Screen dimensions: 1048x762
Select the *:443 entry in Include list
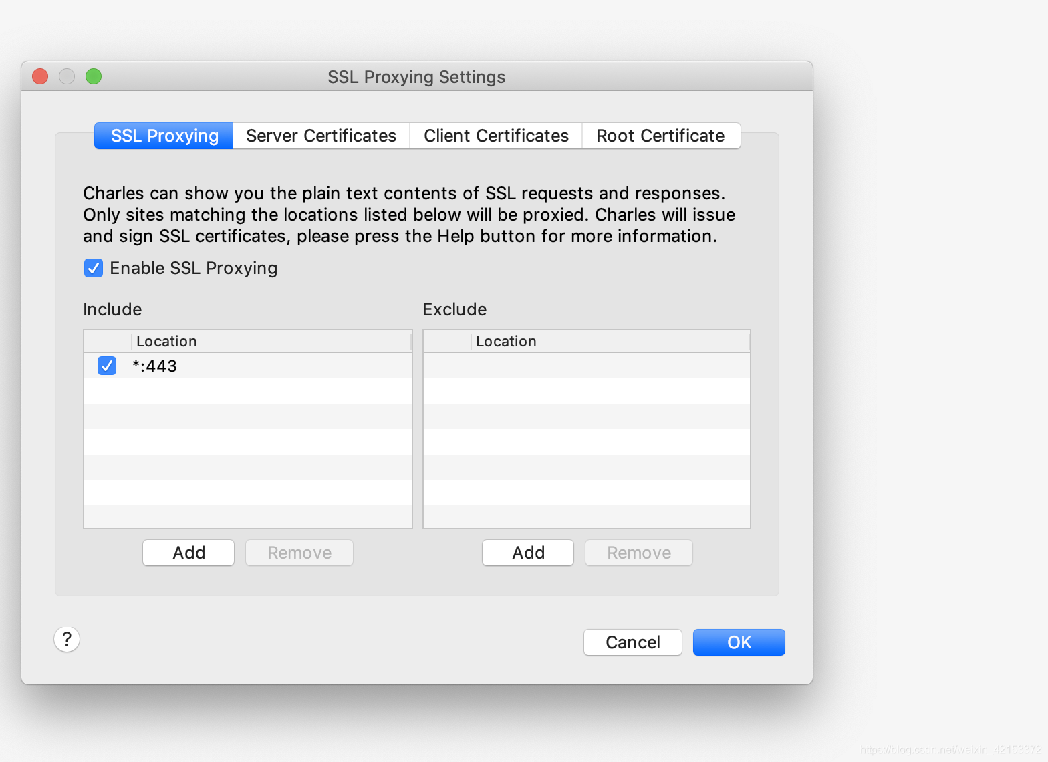point(248,366)
